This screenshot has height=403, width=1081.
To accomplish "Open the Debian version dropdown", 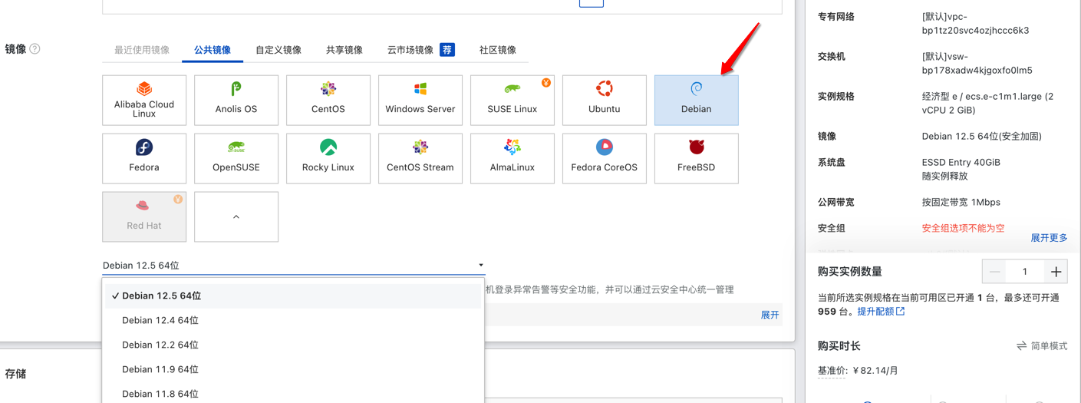I will (x=294, y=266).
